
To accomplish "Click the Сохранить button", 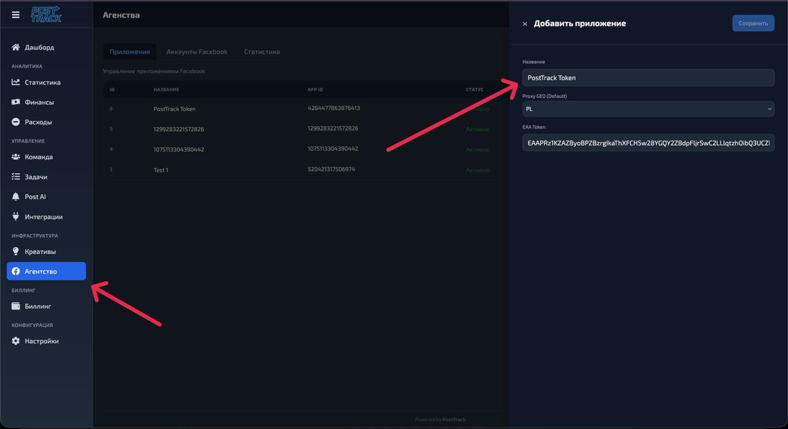I will tap(753, 22).
